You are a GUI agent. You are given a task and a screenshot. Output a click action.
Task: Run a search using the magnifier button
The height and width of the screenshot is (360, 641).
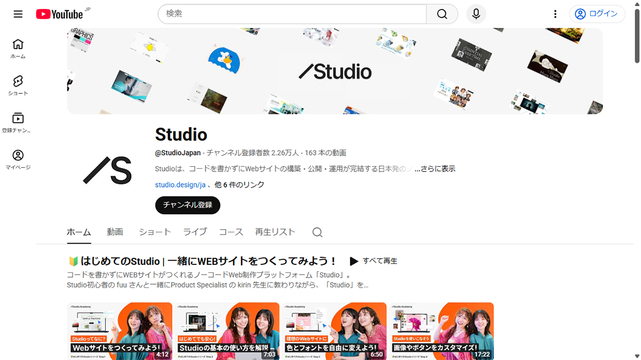click(x=442, y=14)
